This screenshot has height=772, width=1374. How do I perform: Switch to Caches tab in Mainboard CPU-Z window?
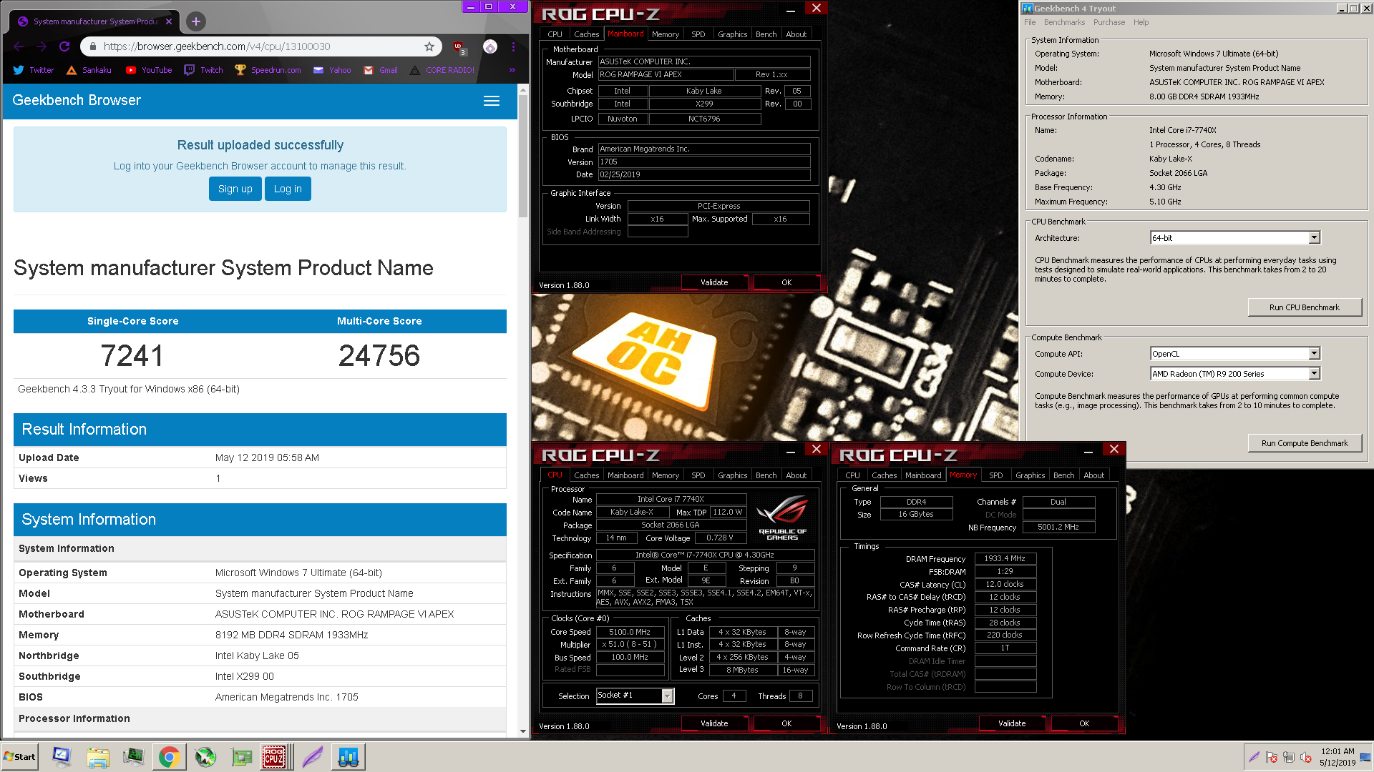point(586,34)
